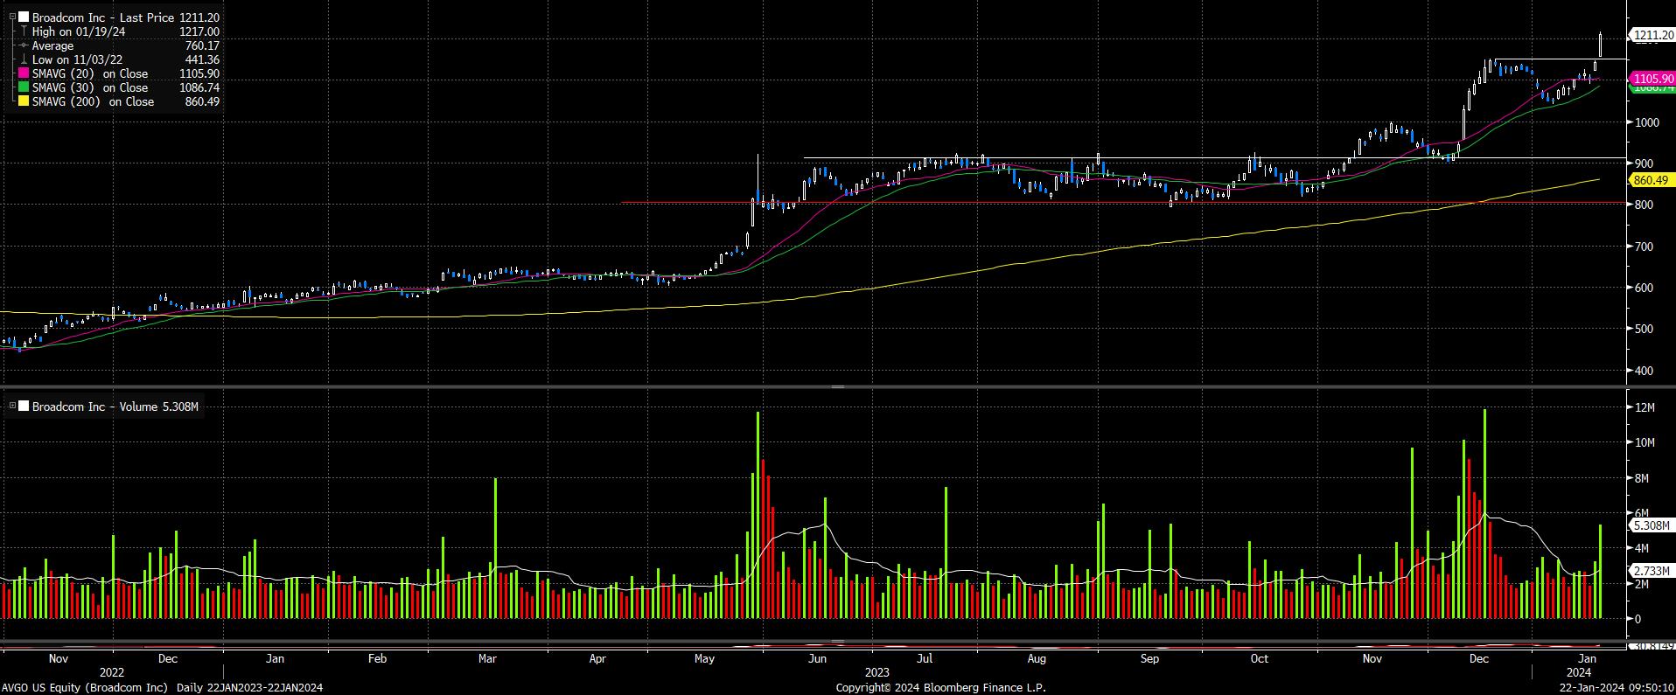1676x695 pixels.
Task: Click the 1217.00 high value in legend
Action: tap(199, 31)
